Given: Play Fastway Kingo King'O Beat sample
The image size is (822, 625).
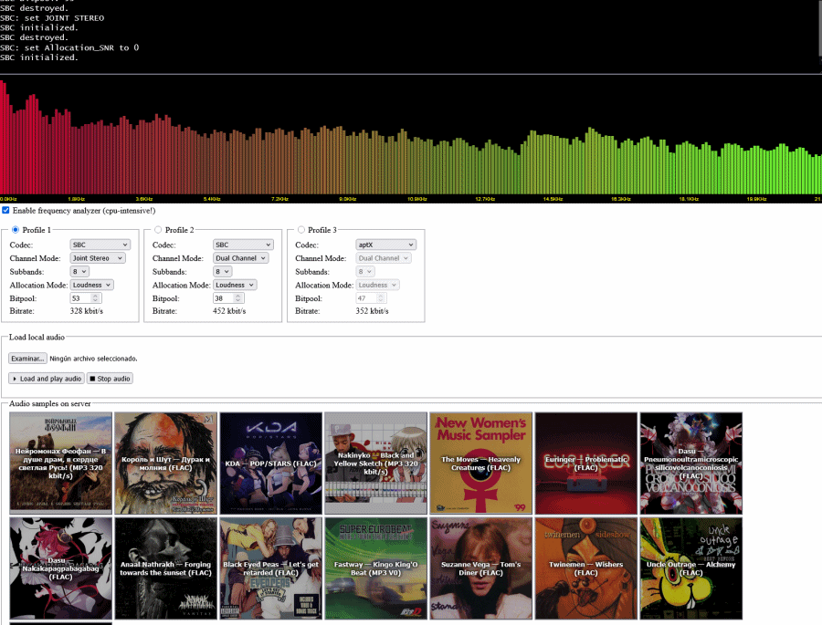Looking at the screenshot, I should [x=376, y=568].
